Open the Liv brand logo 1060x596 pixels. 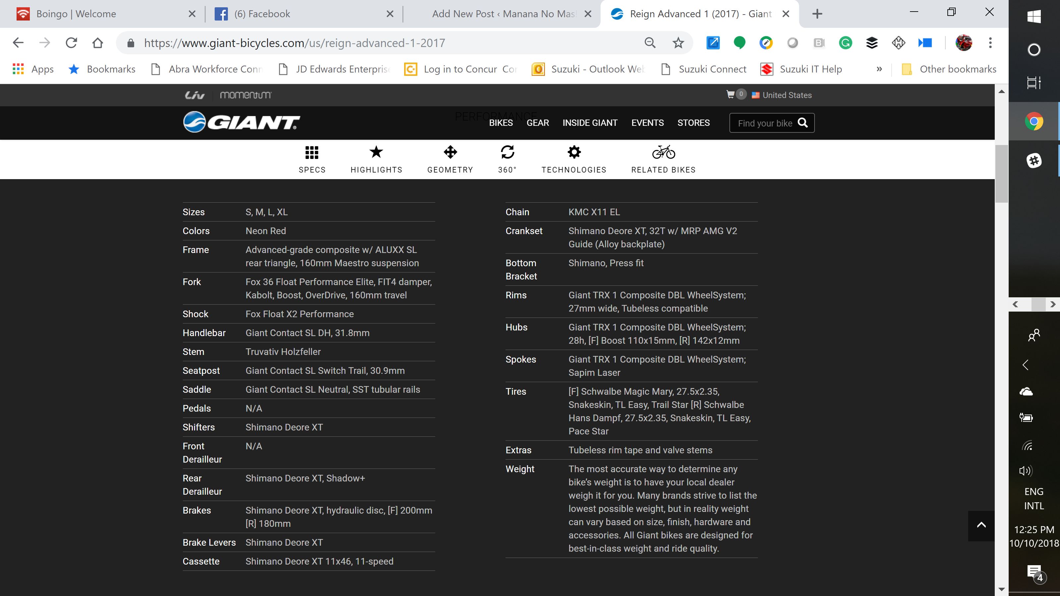[x=194, y=95]
